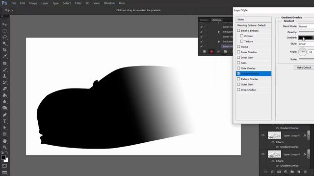Create new set folder in Actions panel
Image resolution: width=314 pixels, height=176 pixels.
[x=226, y=52]
